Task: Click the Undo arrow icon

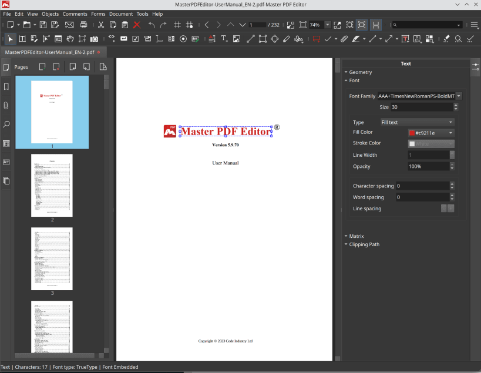Action: click(x=152, y=25)
